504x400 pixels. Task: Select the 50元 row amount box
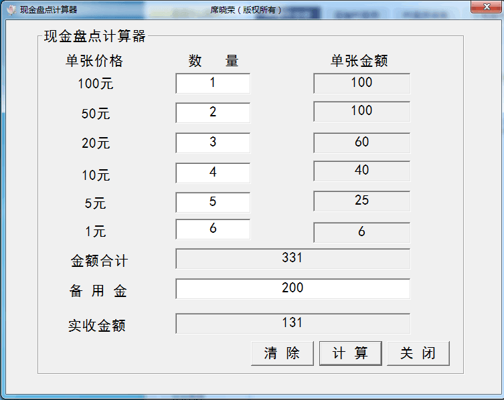coord(361,112)
